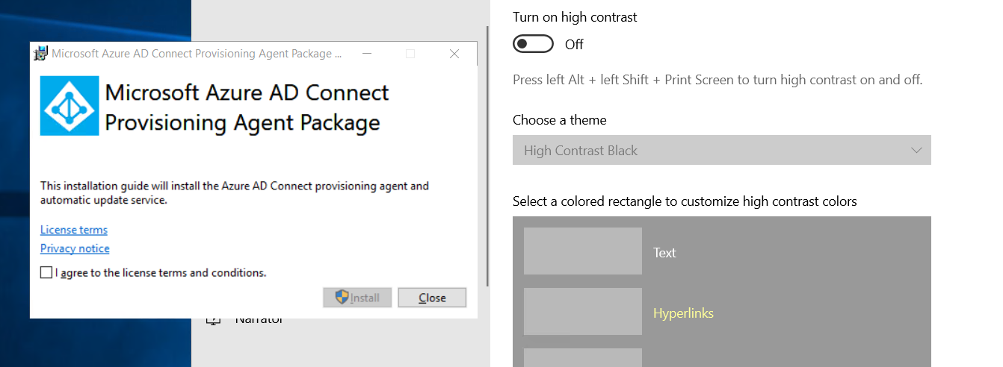Select the Text color rectangle
This screenshot has width=1003, height=367.
[x=583, y=251]
